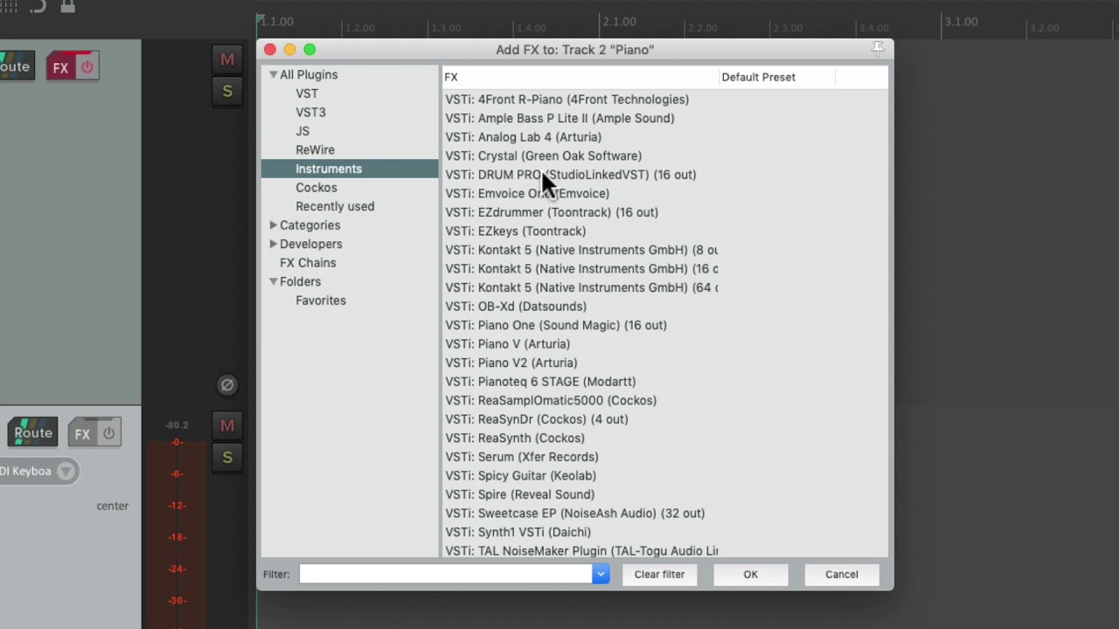Select Pianoteq 6 STAGE

pos(540,382)
